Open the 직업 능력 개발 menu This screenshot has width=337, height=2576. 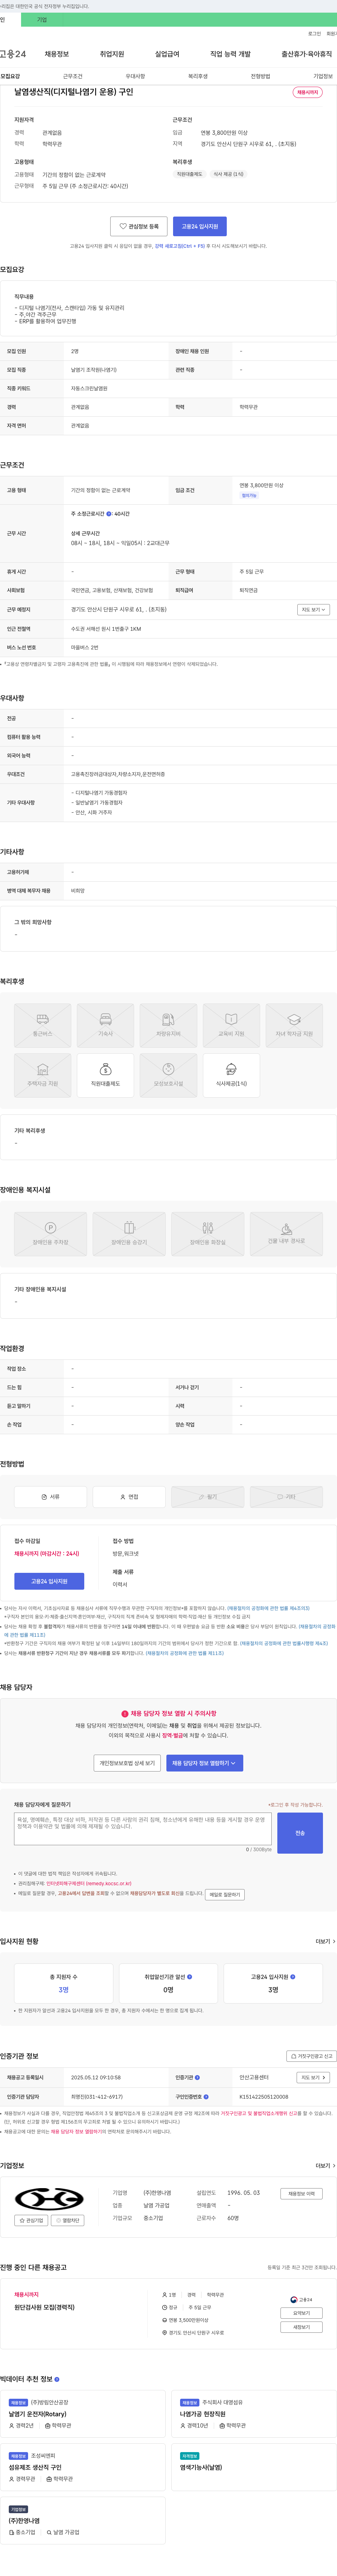230,54
